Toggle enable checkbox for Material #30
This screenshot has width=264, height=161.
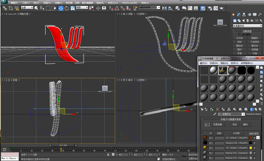pos(255,143)
